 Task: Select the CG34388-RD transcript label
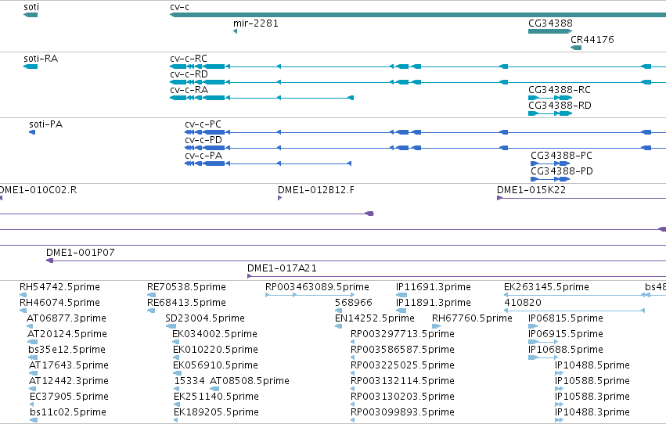coord(560,106)
